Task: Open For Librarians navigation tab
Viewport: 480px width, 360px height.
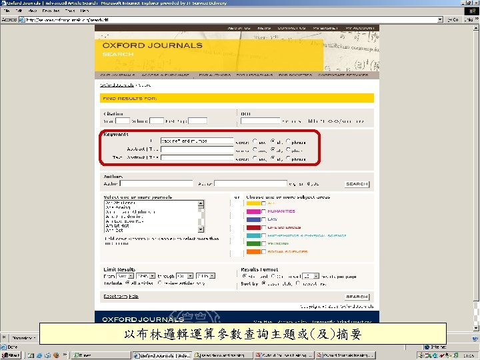Action: (x=255, y=75)
